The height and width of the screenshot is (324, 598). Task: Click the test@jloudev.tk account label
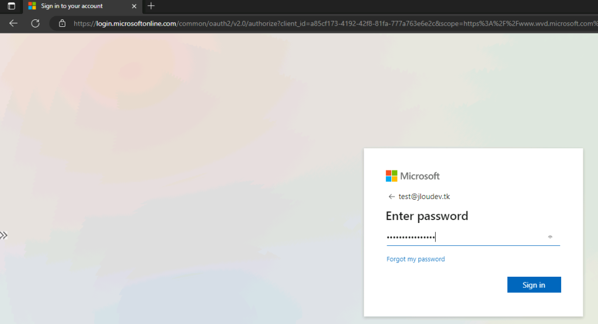coord(424,197)
